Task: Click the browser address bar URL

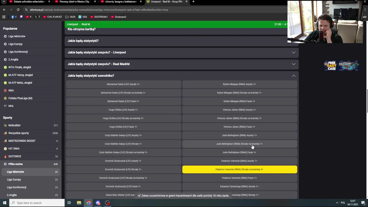Action: 99,10
